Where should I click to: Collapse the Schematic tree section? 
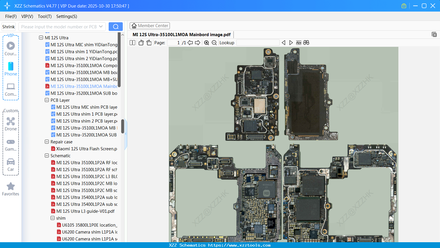pos(47,156)
